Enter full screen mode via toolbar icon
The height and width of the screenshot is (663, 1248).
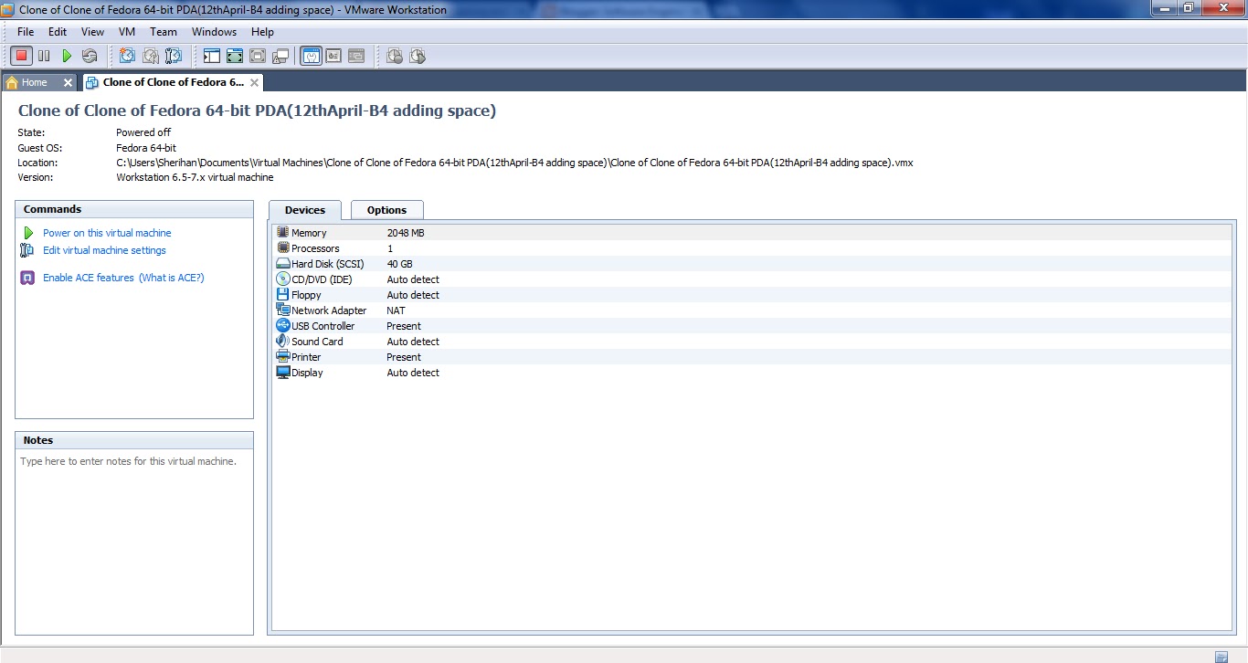pyautogui.click(x=235, y=56)
